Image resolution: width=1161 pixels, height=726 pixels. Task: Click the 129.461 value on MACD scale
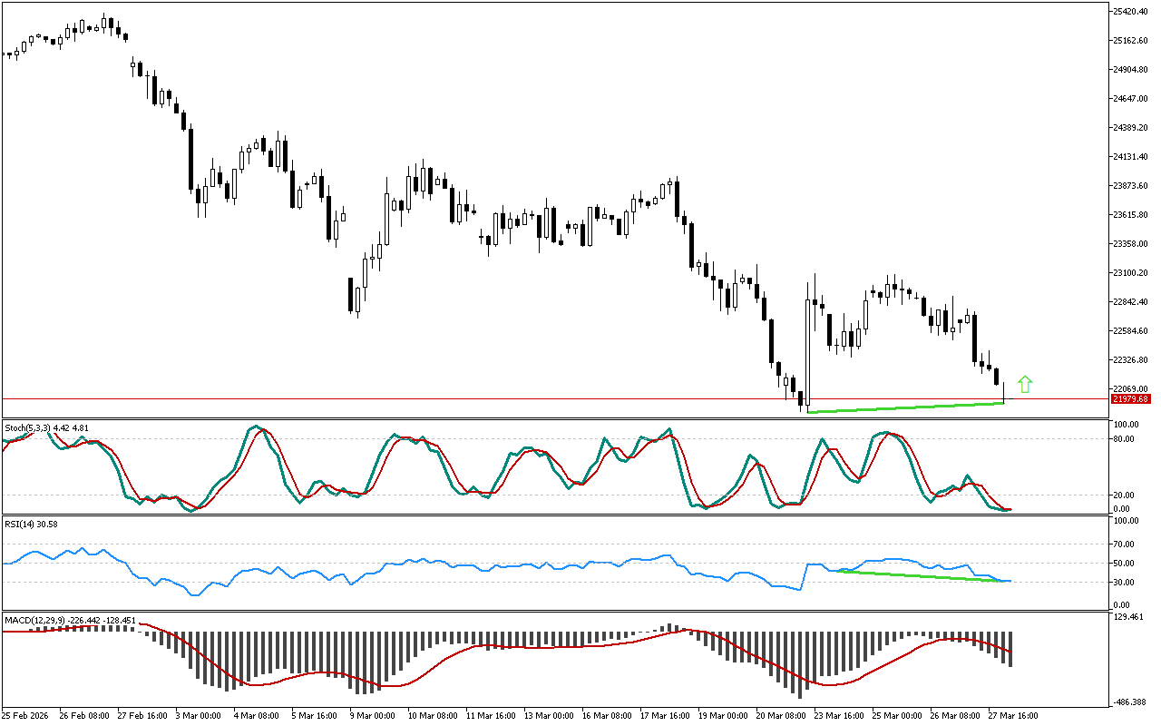(x=1131, y=617)
